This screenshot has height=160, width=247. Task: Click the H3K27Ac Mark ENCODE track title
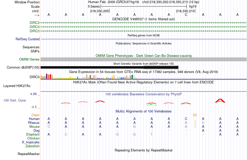click(x=144, y=82)
